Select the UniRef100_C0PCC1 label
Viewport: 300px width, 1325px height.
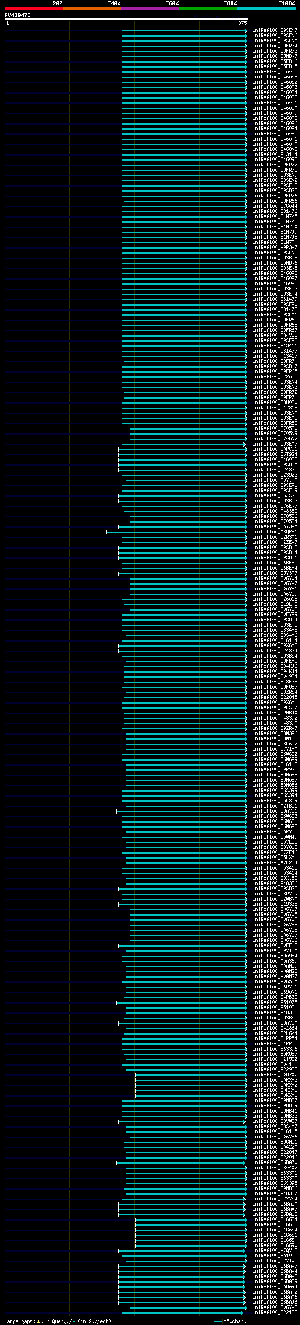(275, 449)
